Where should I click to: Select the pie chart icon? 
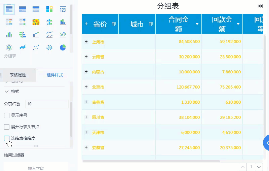[x=63, y=47]
